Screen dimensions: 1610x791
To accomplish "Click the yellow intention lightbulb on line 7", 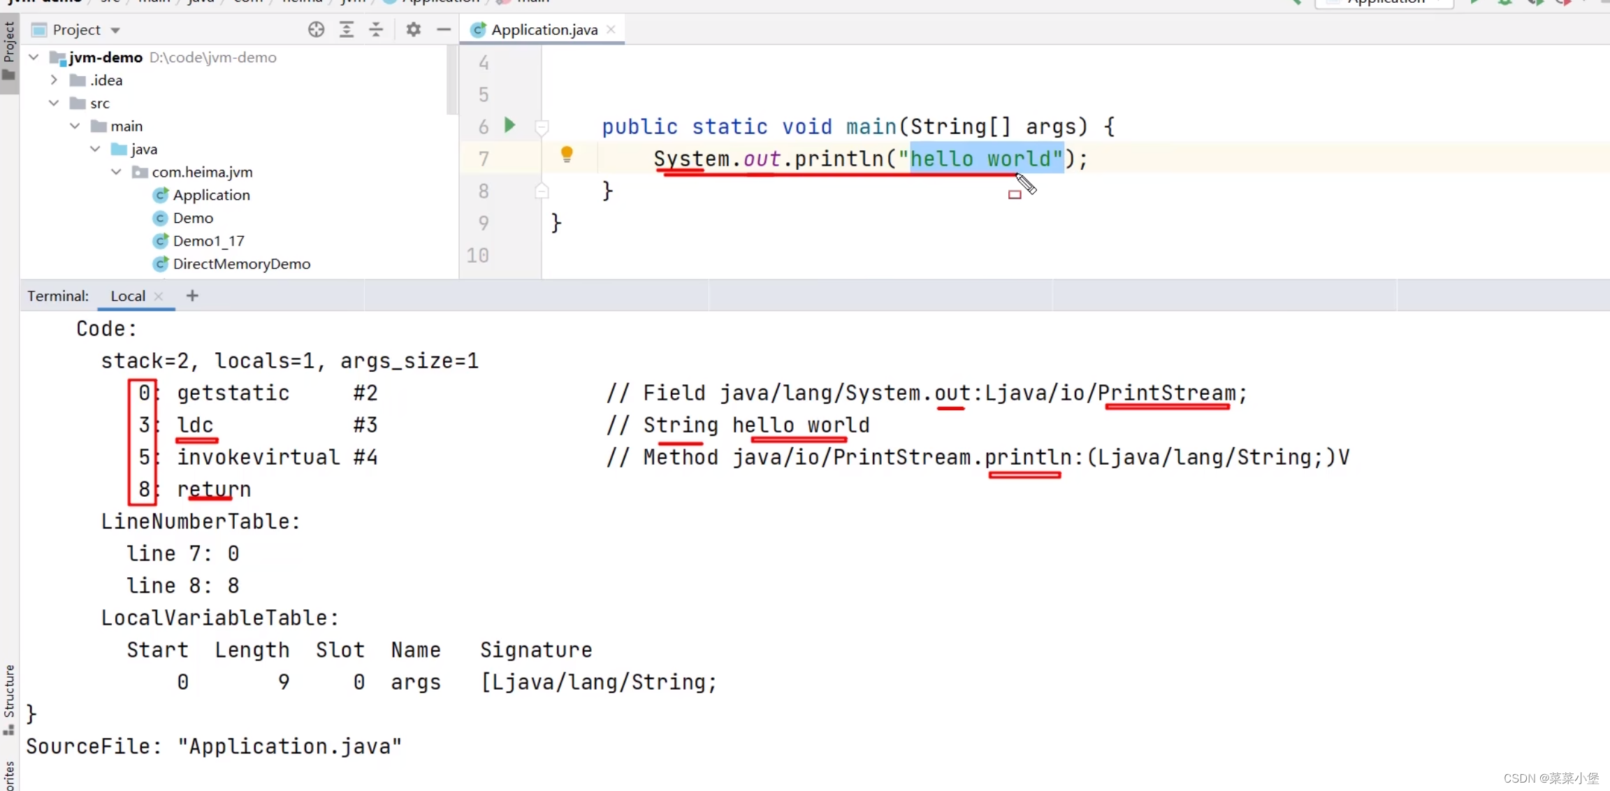I will (x=567, y=154).
